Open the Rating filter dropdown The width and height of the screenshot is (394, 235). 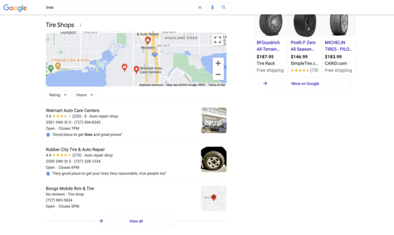(x=58, y=95)
